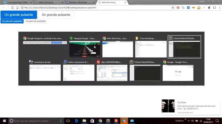The image size is (222, 124).
Task: Open Google Chrome from the taskbar
Action: tap(100, 121)
